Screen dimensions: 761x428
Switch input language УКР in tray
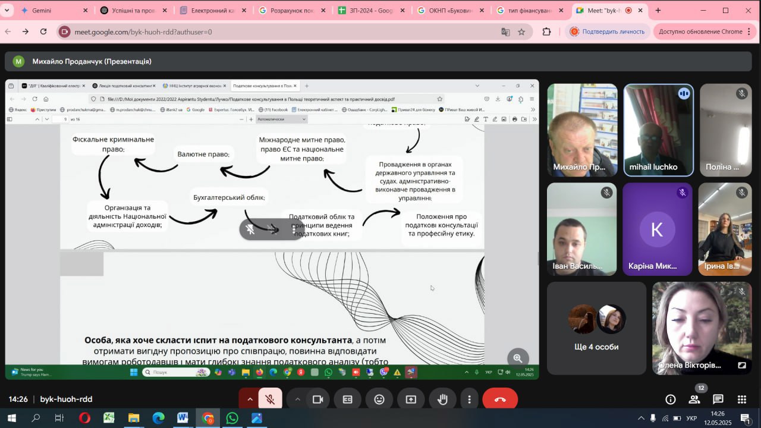[x=692, y=418]
